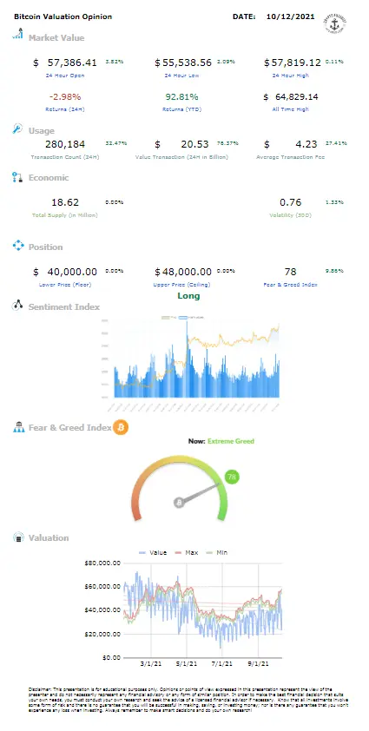Click the date 10/12/2021
Image resolution: width=369 pixels, height=731 pixels.
coord(290,16)
